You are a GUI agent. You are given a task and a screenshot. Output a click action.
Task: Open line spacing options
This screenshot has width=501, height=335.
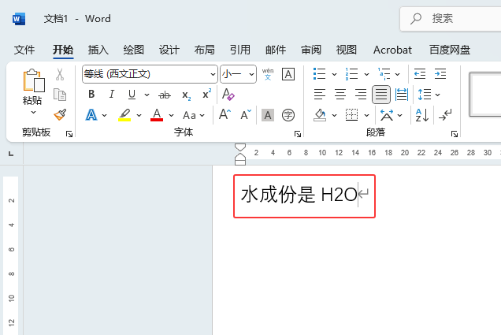point(429,95)
